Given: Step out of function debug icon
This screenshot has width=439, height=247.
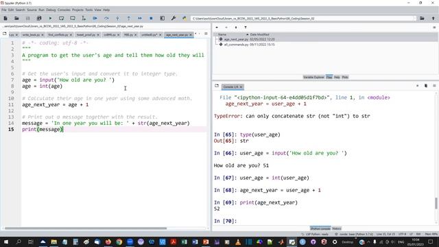Looking at the screenshot, I should (128, 19).
